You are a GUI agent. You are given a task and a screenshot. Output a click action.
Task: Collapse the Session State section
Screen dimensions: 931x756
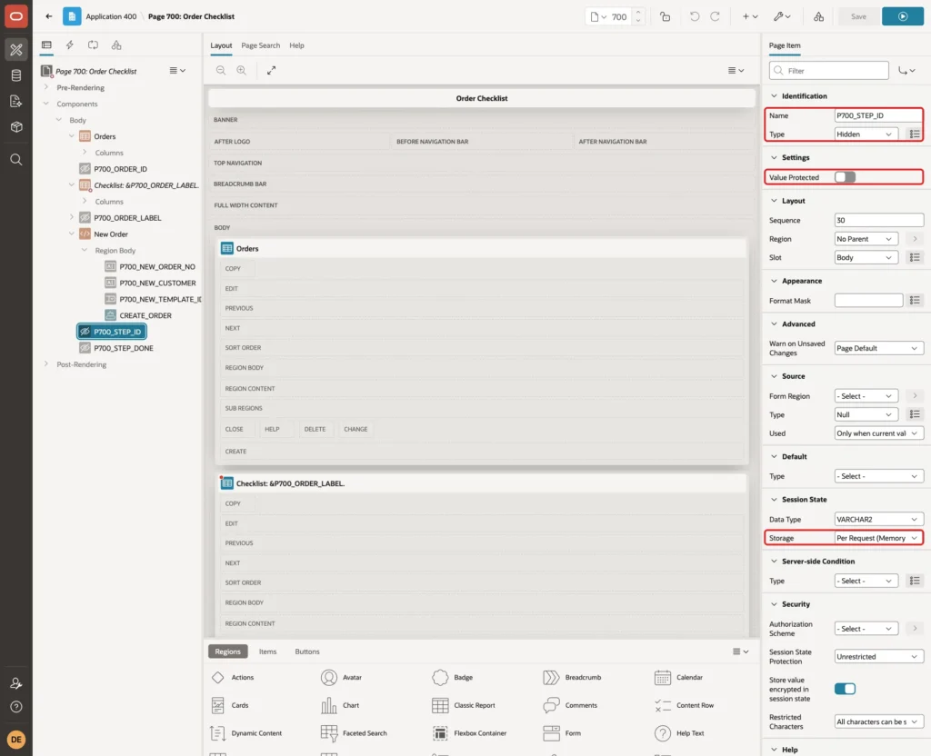(774, 500)
